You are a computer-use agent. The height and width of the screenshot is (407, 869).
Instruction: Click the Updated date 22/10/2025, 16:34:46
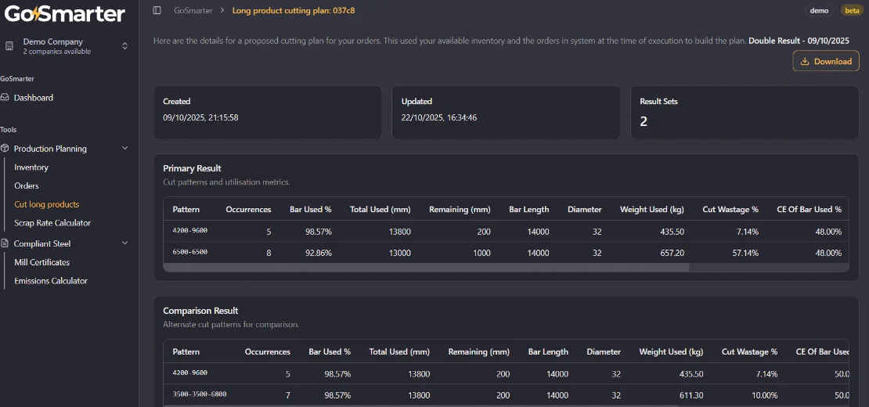[439, 117]
